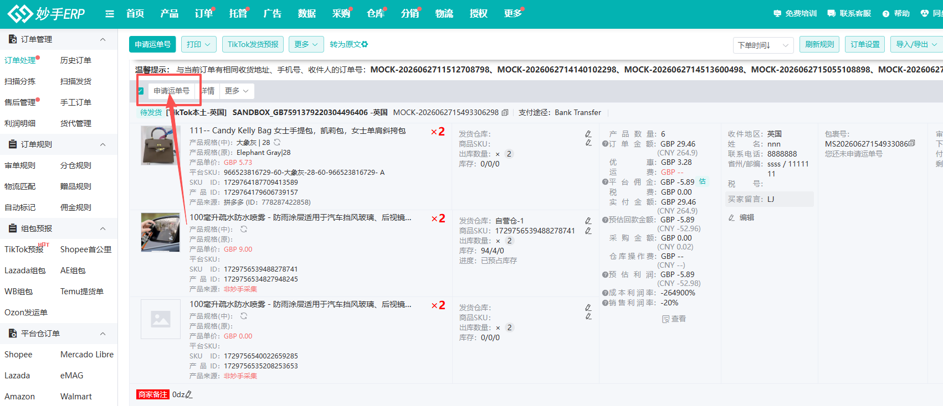The image size is (943, 406).
Task: Open TikTok预报 in sidebar
Action: [24, 249]
